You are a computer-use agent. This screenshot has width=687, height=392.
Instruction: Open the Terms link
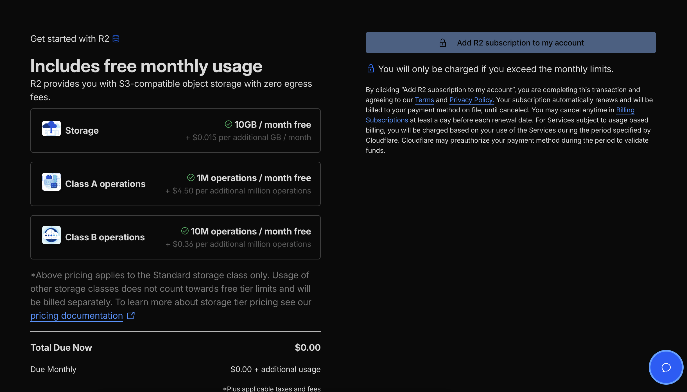pos(424,100)
